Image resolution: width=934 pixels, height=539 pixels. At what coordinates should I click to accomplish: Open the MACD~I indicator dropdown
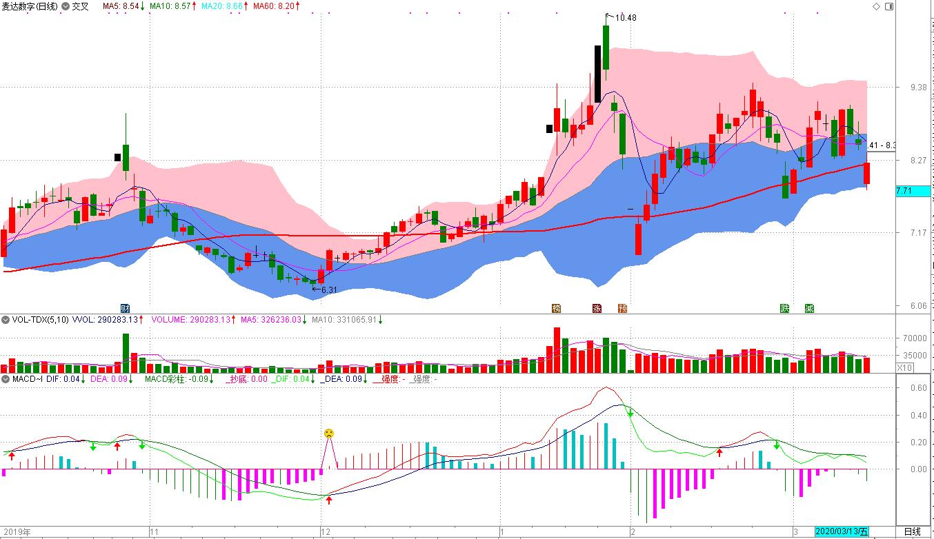click(6, 379)
